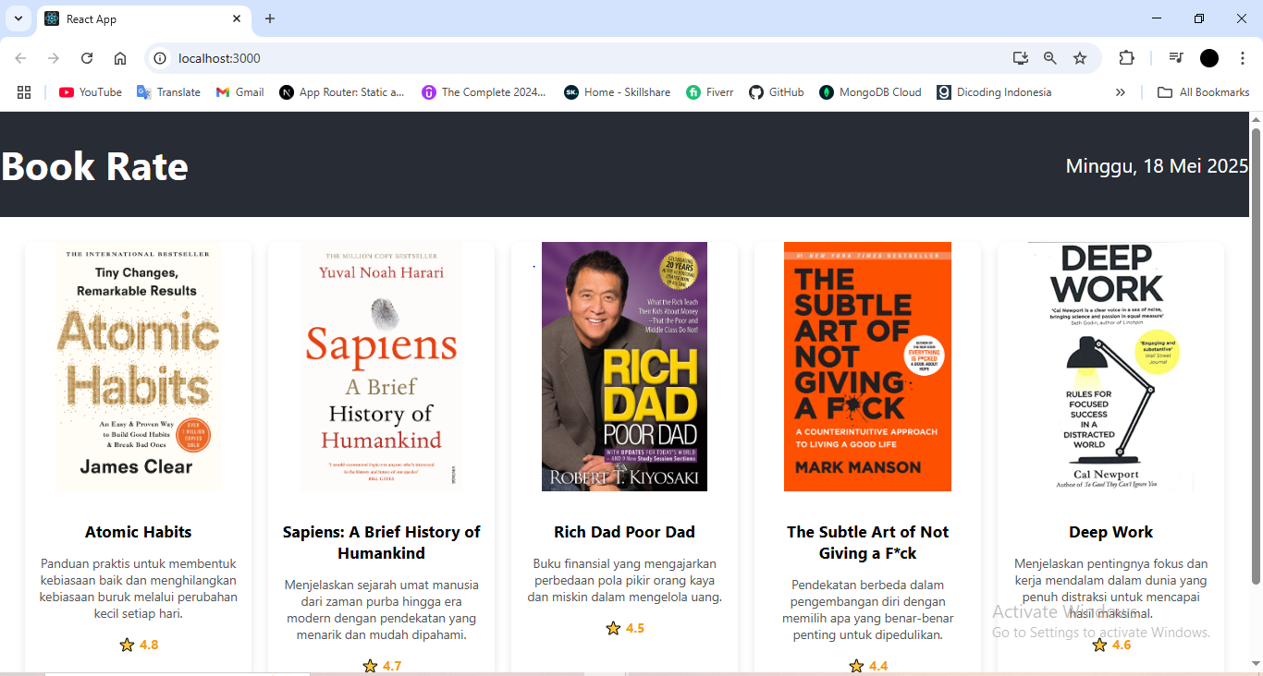This screenshot has height=676, width=1263.
Task: Open the Gmail bookmark
Action: (x=240, y=92)
